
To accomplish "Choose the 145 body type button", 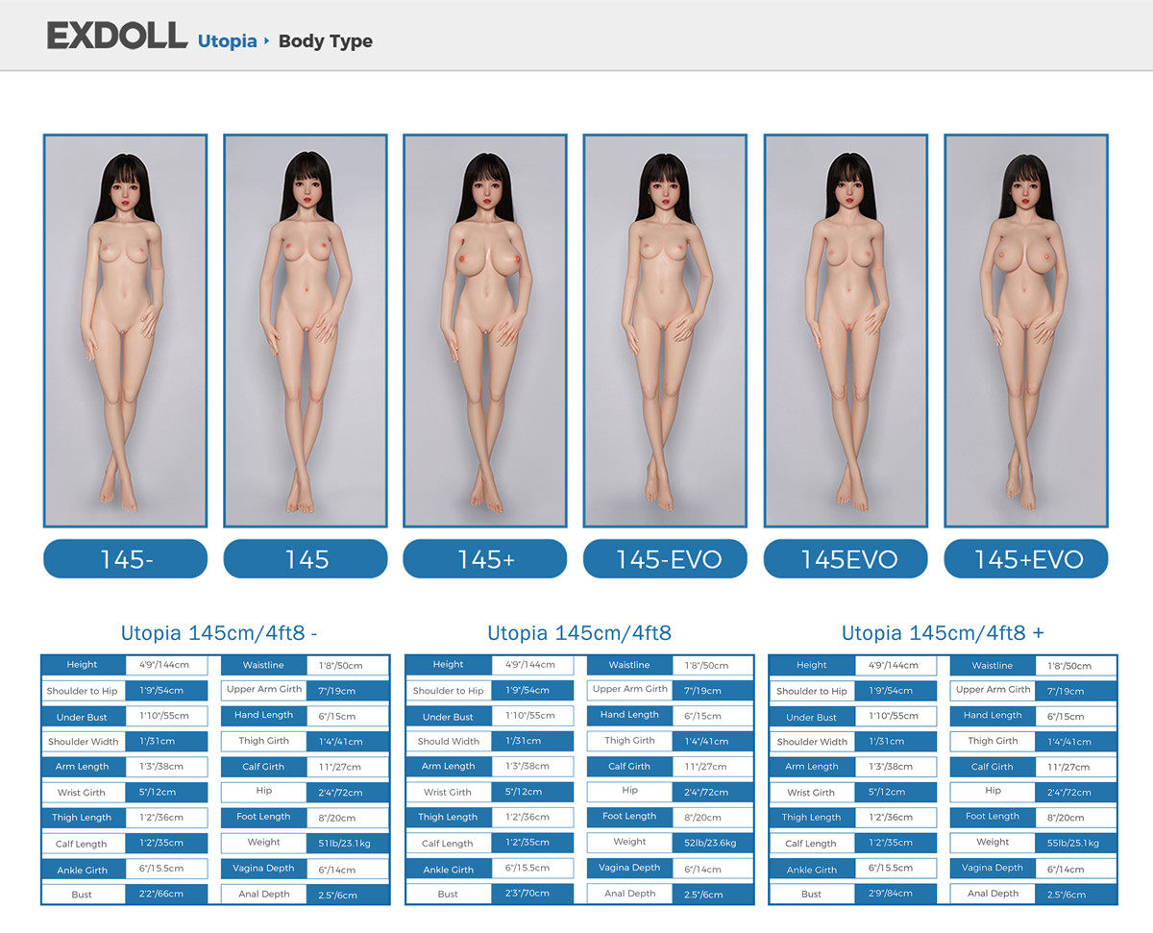I will point(306,559).
